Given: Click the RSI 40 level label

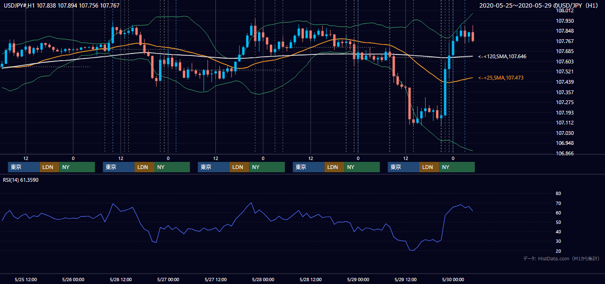Looking at the screenshot, I should coord(558,231).
